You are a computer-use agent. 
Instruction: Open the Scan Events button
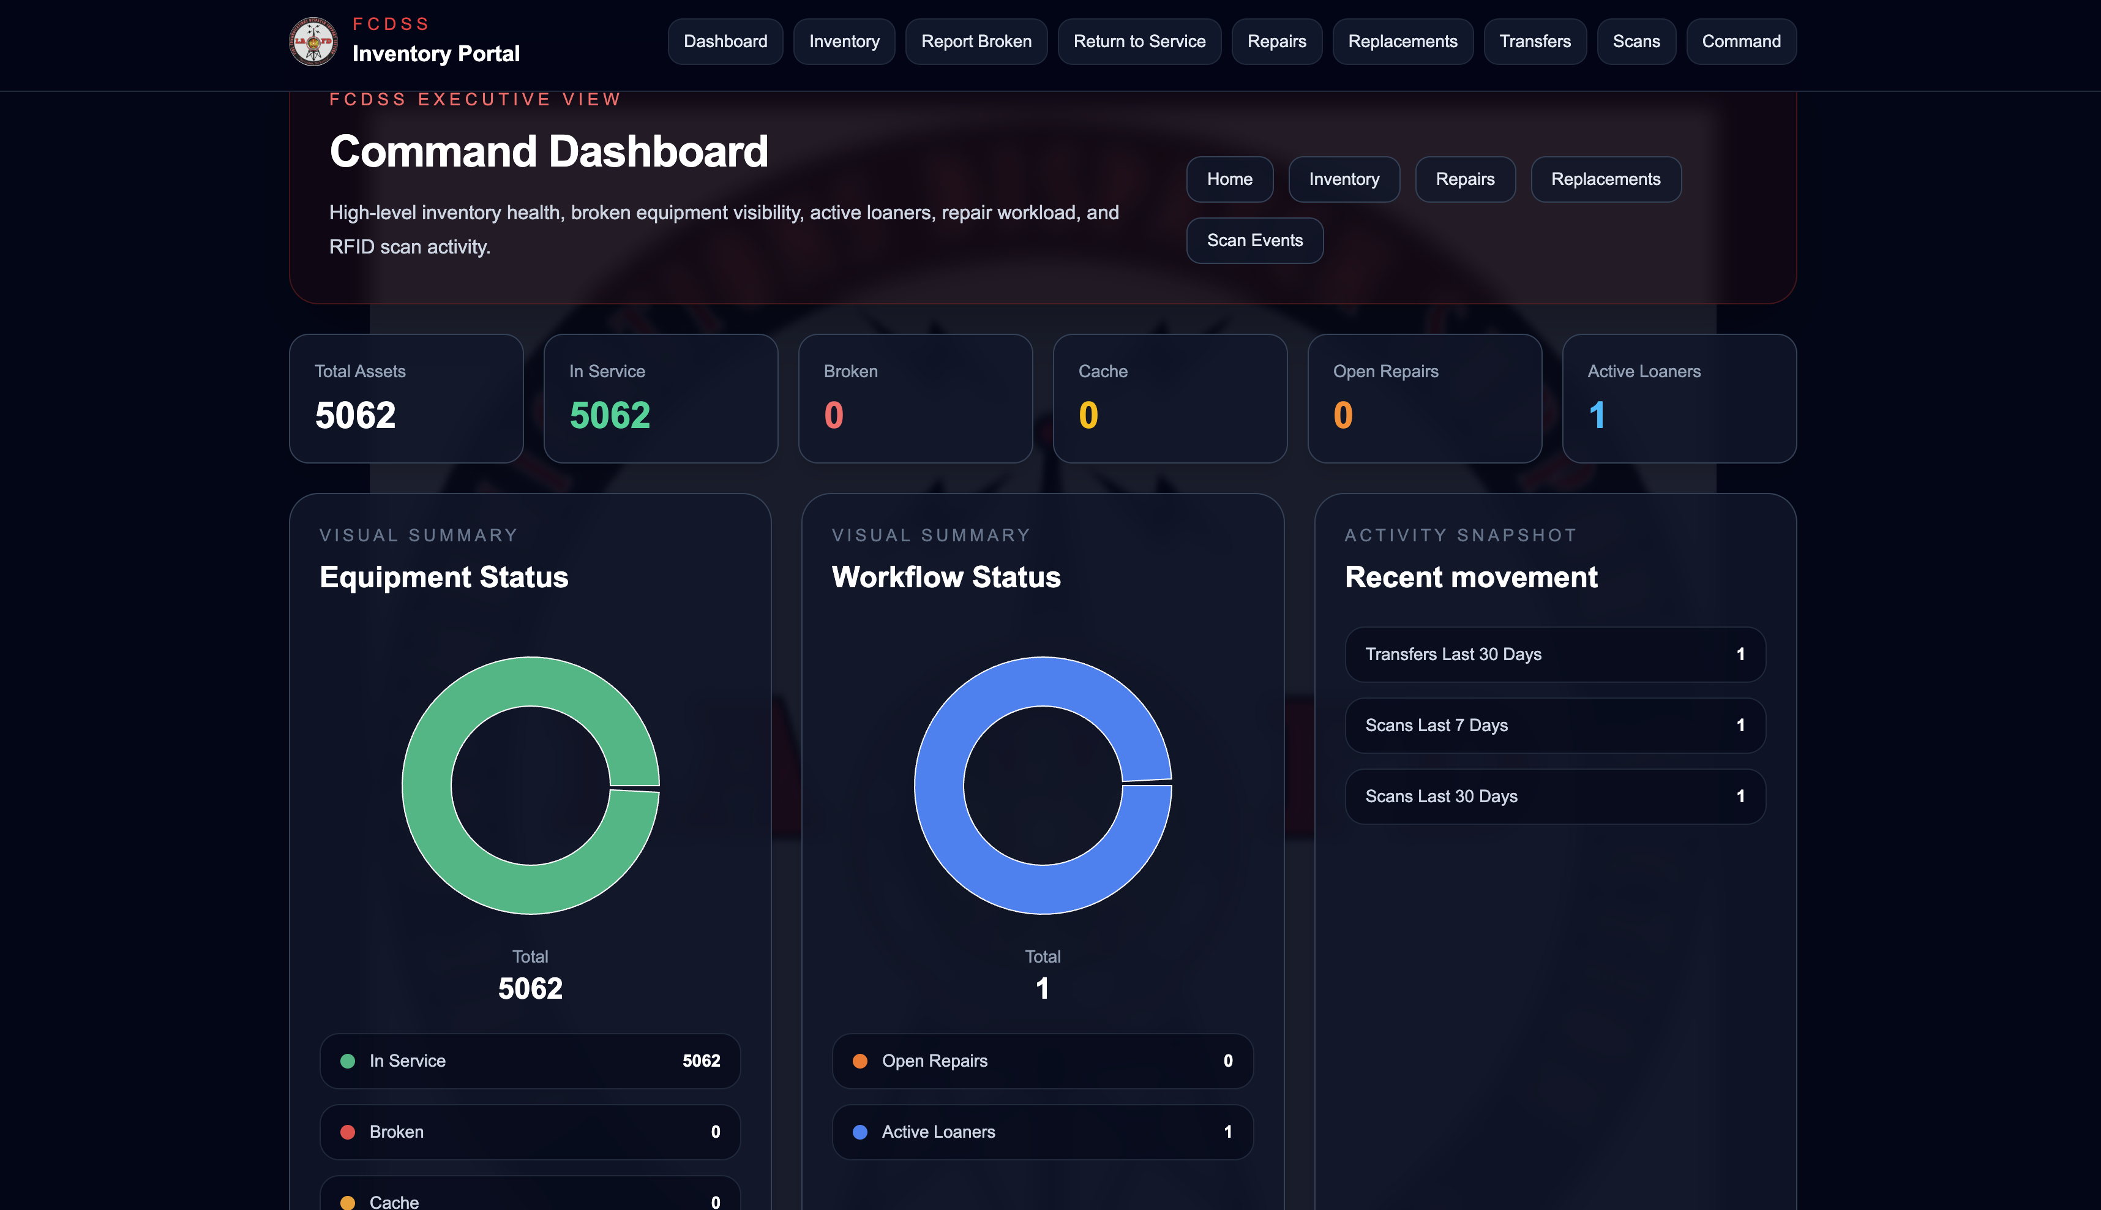(x=1254, y=241)
